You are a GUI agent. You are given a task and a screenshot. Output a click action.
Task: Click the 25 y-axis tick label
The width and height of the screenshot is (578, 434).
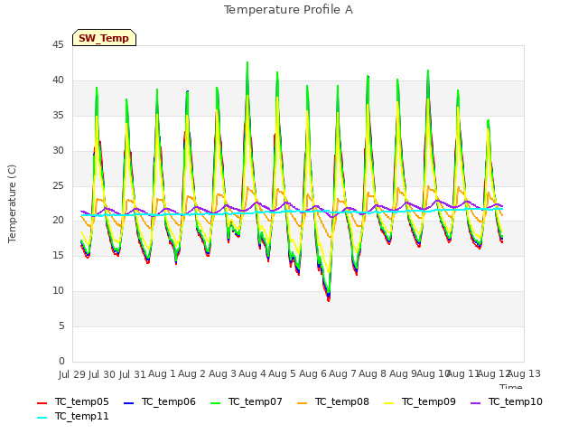coord(58,185)
